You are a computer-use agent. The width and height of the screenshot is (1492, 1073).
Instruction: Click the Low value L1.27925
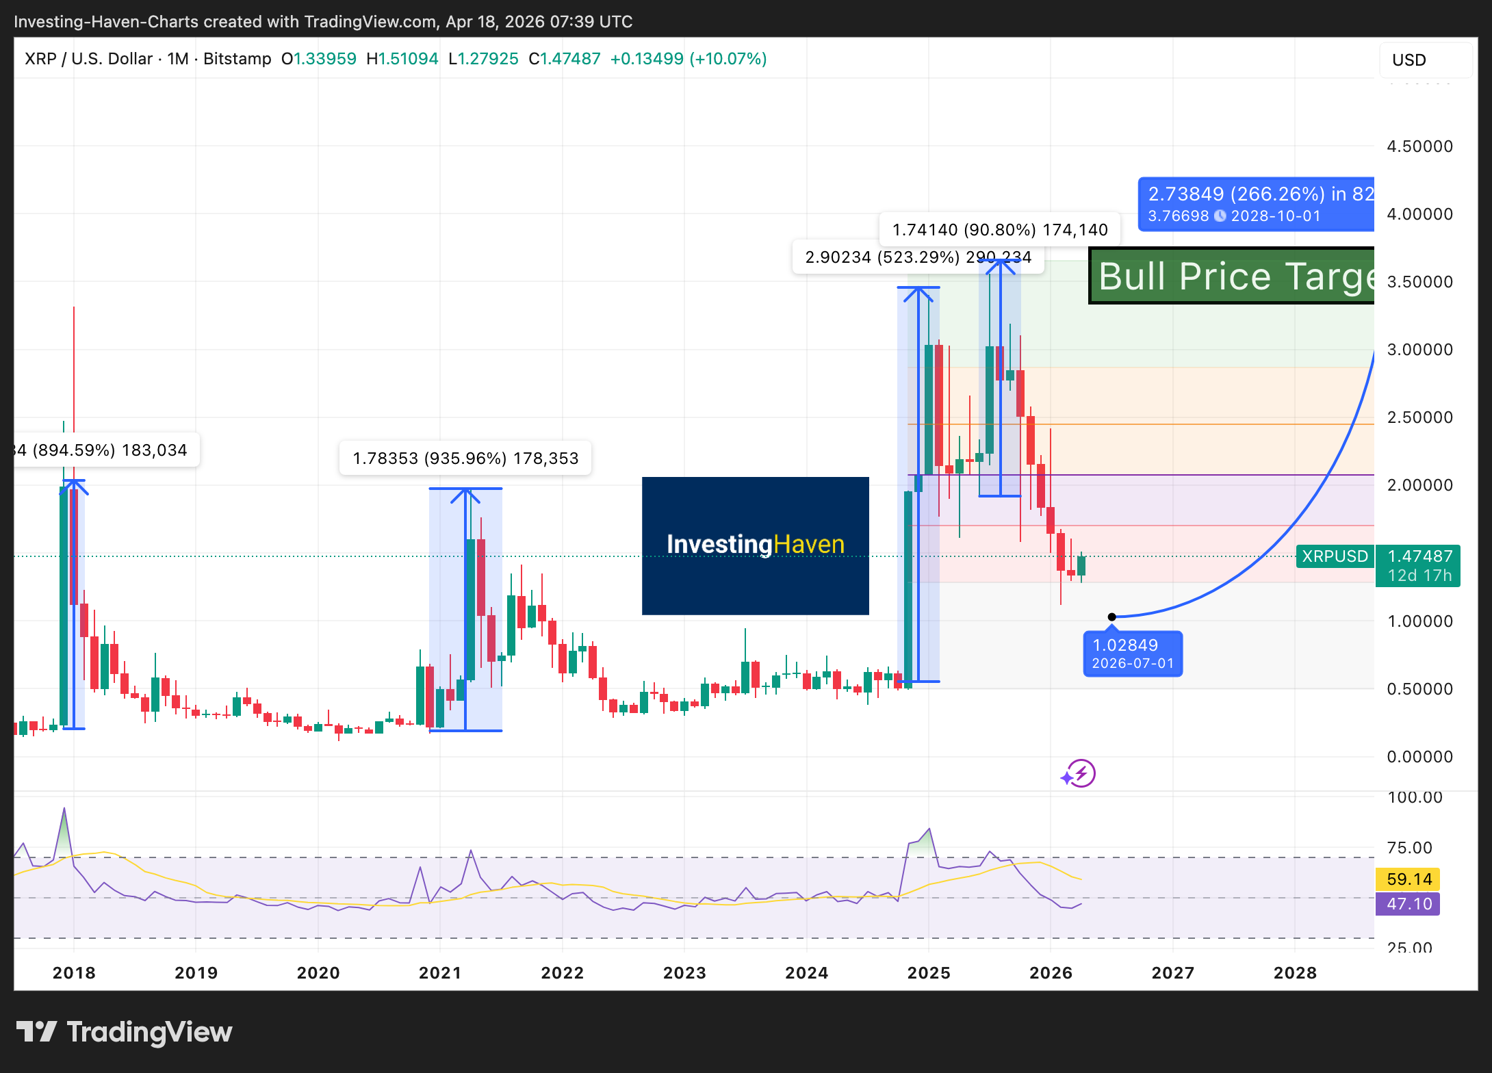[484, 59]
